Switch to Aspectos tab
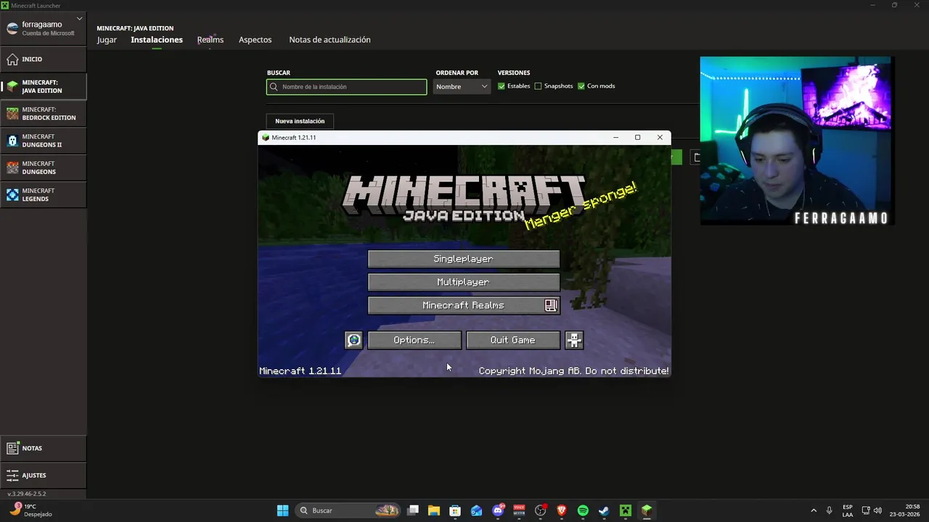929x522 pixels. point(255,40)
